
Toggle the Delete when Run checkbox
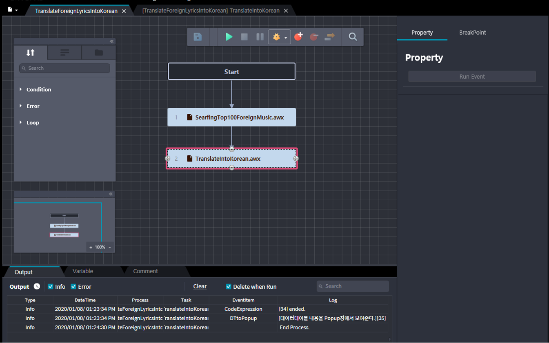coord(229,287)
